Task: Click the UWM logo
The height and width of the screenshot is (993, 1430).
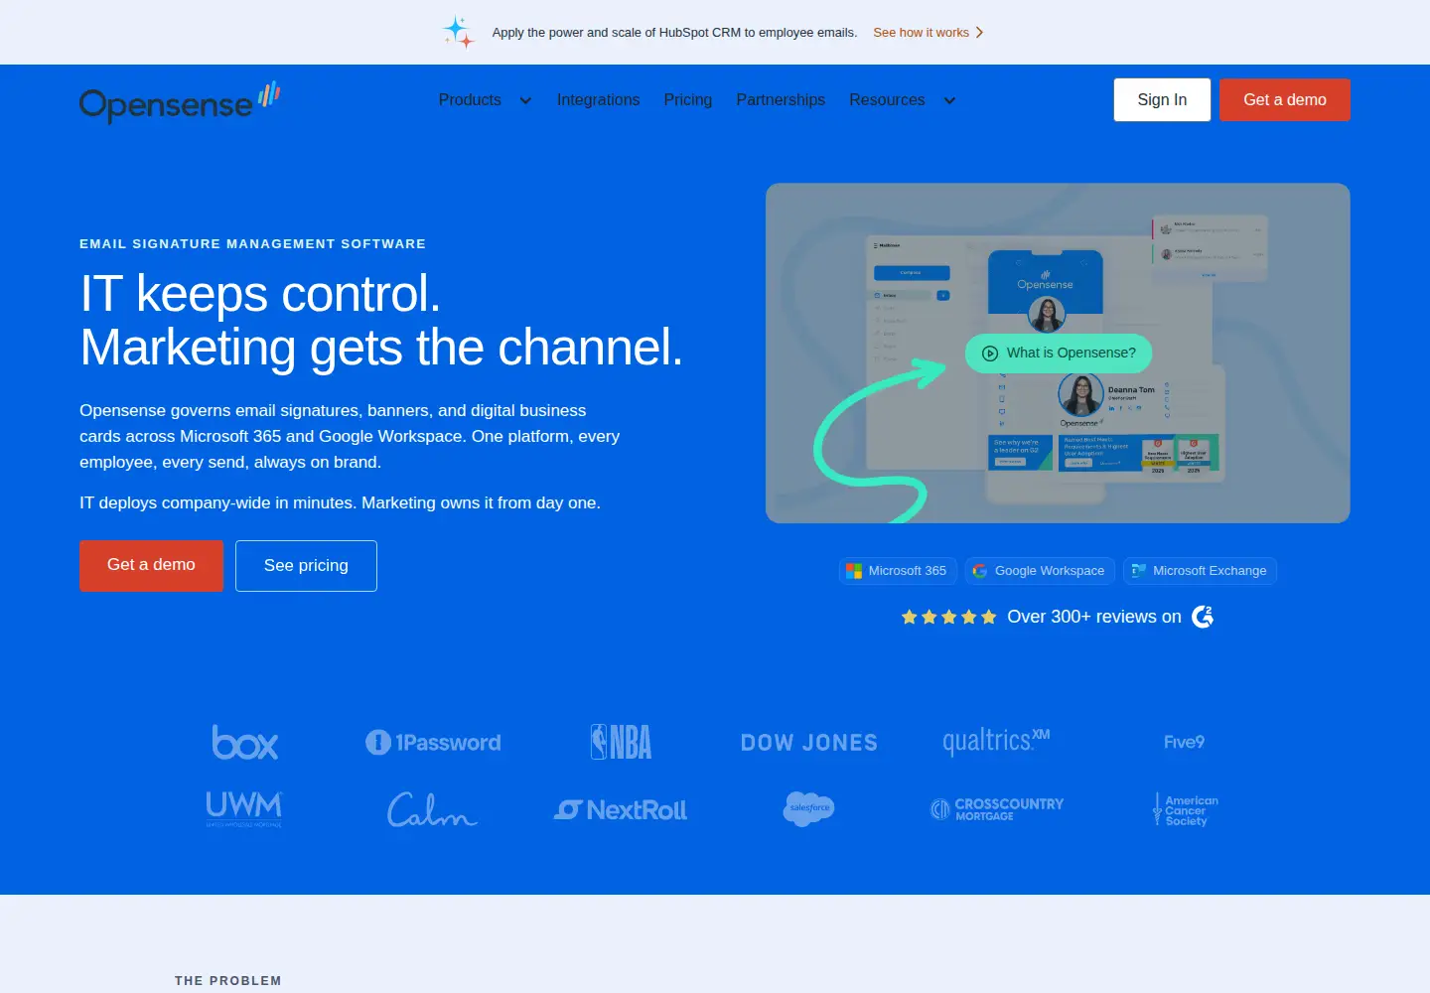Action: [x=244, y=809]
